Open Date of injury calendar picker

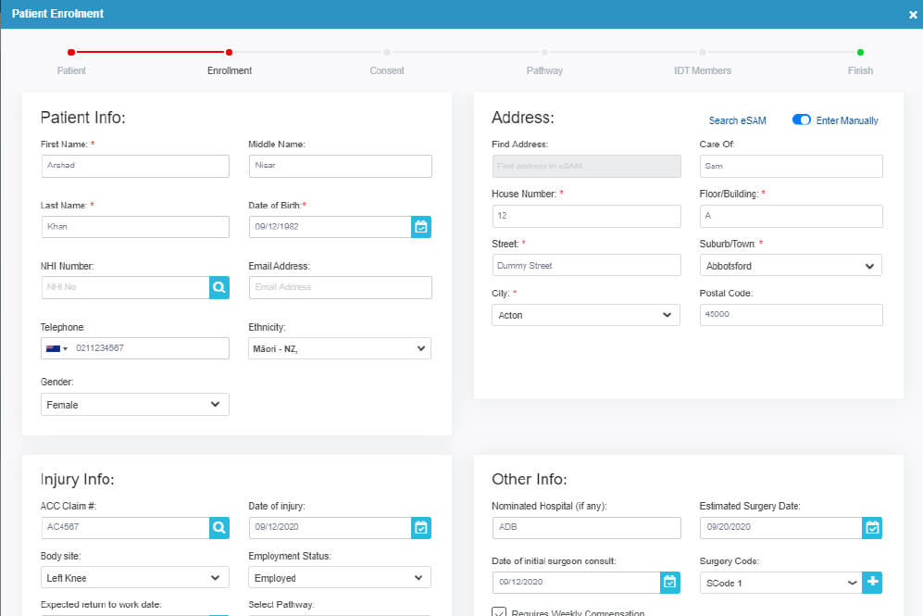click(421, 528)
